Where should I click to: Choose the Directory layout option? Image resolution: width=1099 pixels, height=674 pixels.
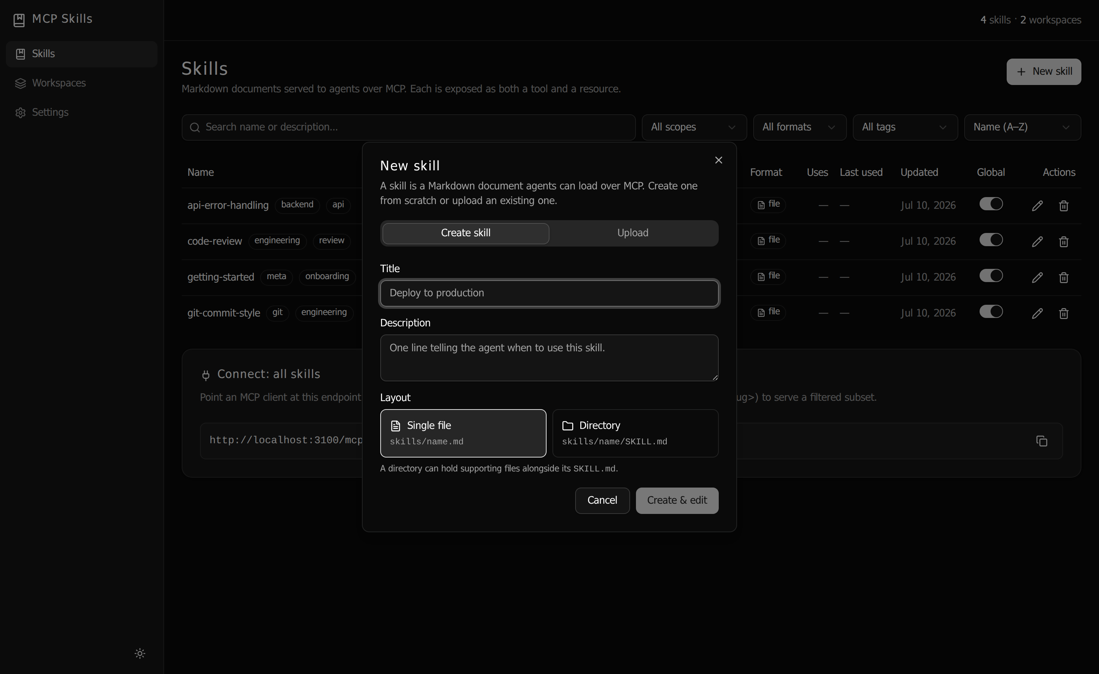635,433
